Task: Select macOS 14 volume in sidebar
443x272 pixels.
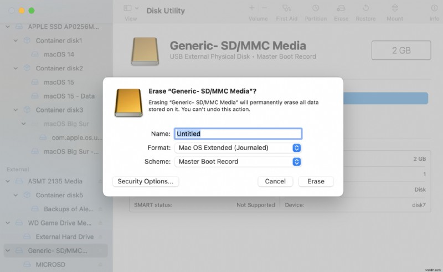Action: [x=59, y=54]
